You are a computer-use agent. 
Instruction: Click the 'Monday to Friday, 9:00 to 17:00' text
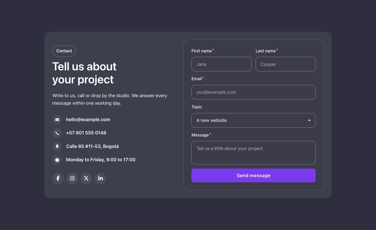pos(101,160)
